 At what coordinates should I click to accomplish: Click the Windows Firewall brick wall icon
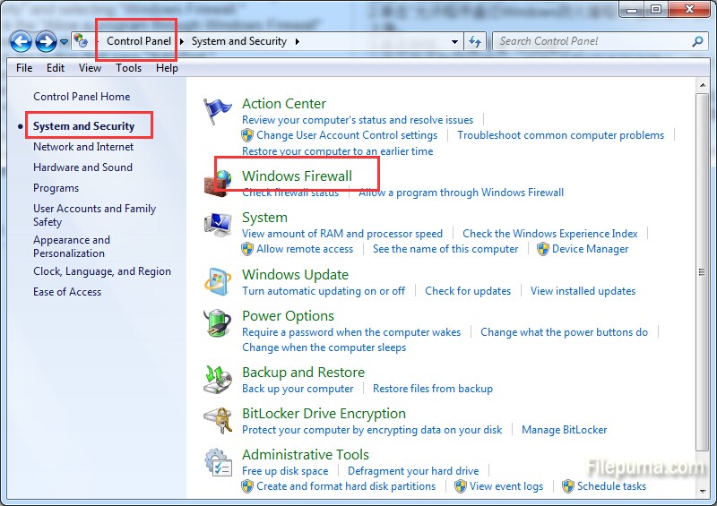pos(218,182)
